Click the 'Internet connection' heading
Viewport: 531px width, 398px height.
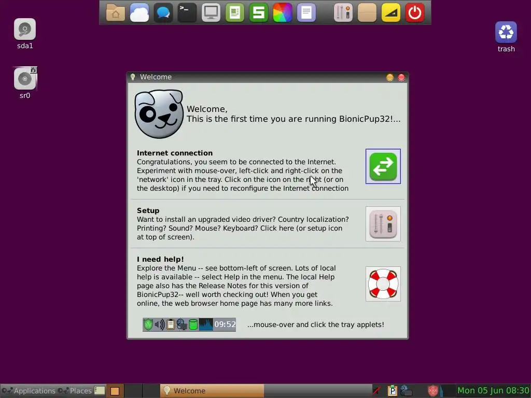[x=175, y=153]
